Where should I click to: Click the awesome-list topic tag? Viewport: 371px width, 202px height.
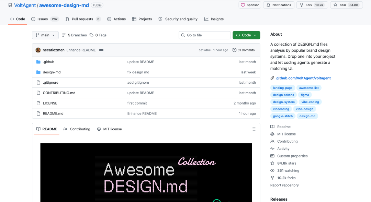(x=309, y=88)
